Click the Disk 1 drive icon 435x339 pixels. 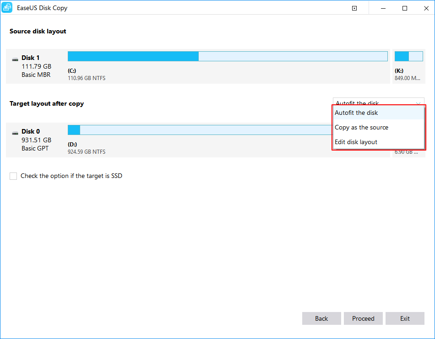(x=14, y=58)
